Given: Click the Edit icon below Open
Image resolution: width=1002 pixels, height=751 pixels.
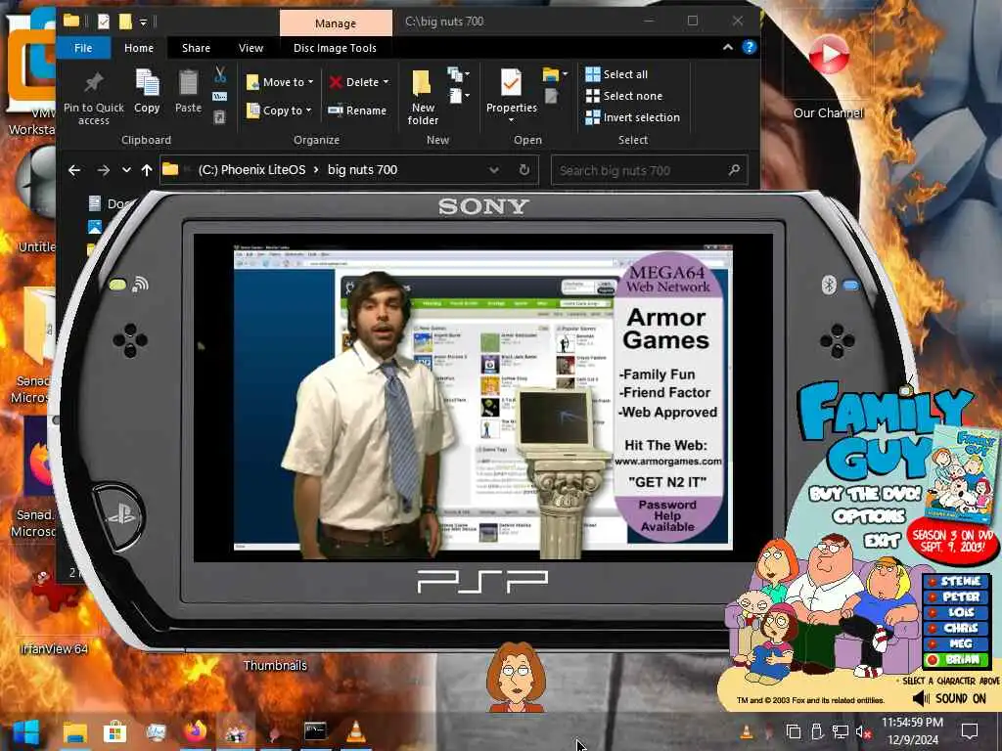Looking at the screenshot, I should (551, 97).
